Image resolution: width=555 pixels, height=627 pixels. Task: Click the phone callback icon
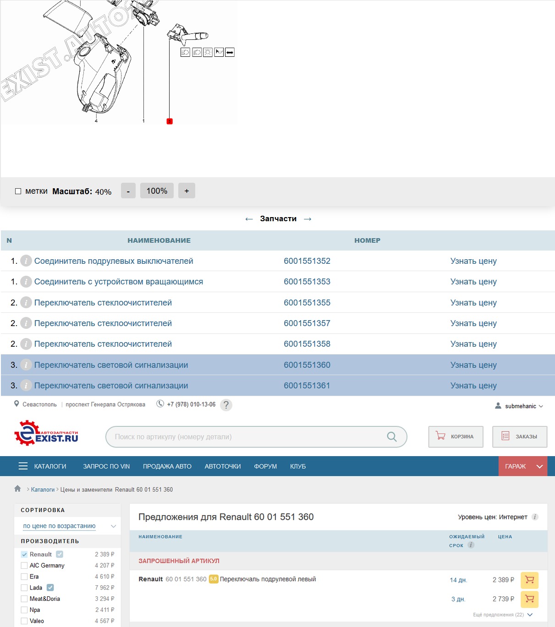160,404
